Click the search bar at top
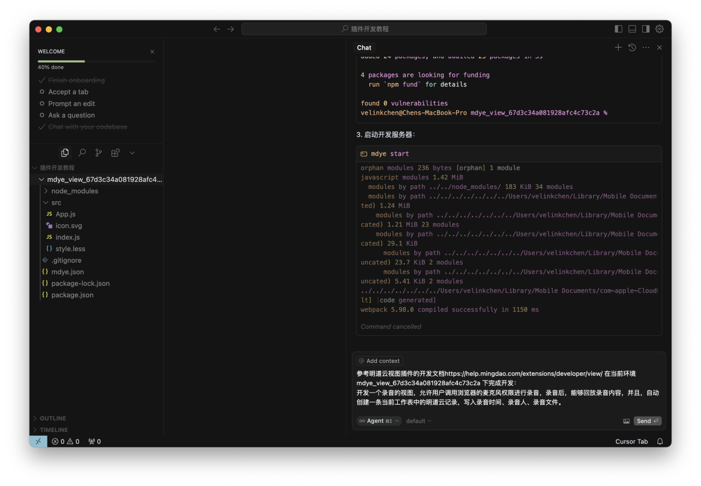The image size is (701, 486). coord(364,29)
